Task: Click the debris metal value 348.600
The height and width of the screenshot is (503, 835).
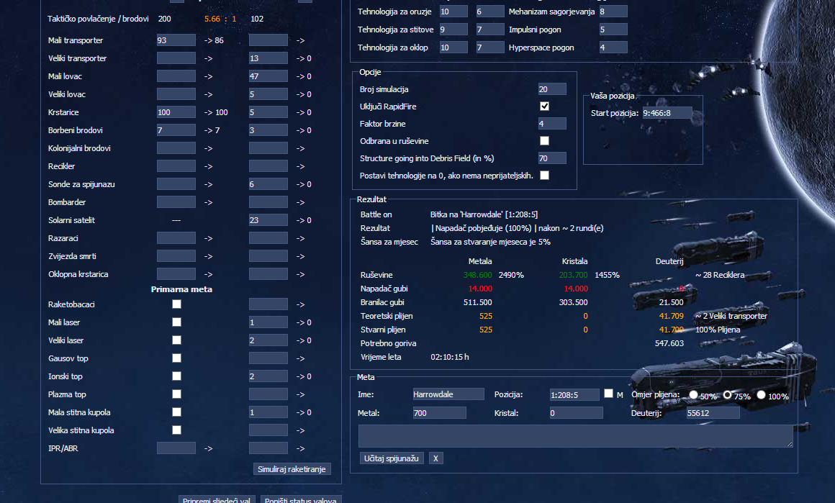Action: (478, 275)
